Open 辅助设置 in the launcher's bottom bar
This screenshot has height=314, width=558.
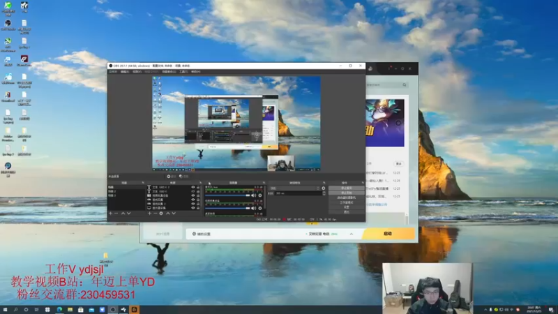click(x=202, y=234)
